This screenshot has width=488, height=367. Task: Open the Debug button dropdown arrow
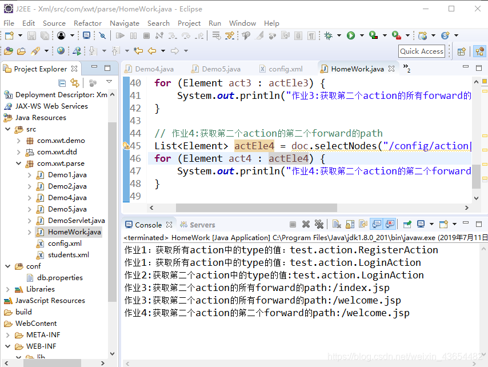click(339, 36)
